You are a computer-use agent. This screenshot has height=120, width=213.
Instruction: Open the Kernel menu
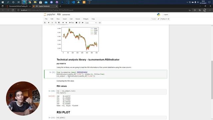tap(78, 19)
